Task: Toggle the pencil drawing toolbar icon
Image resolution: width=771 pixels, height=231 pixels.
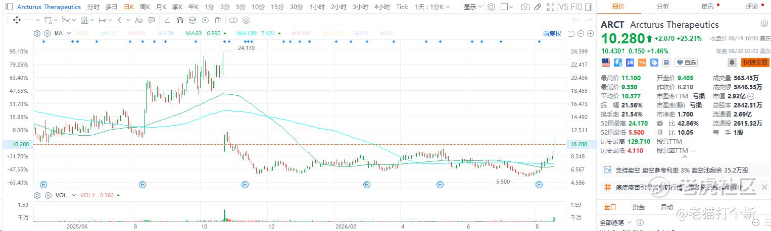Action: 538,7
